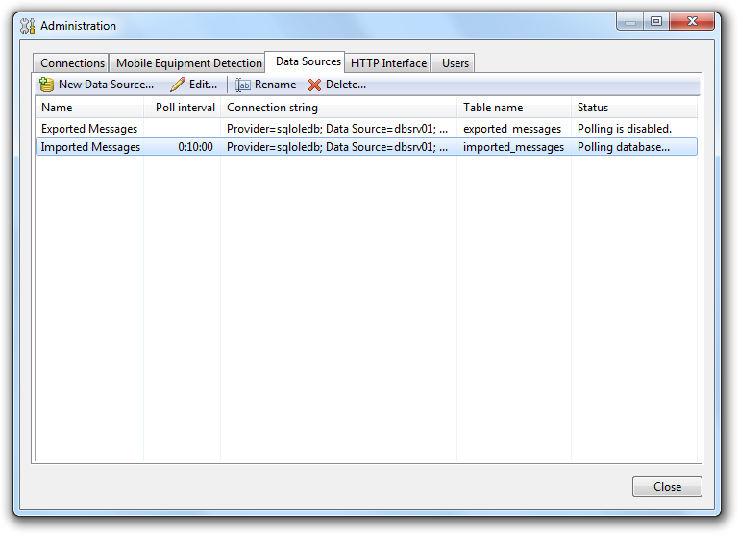
Task: Open the Mobile Equipment Detection tab
Action: coord(188,63)
